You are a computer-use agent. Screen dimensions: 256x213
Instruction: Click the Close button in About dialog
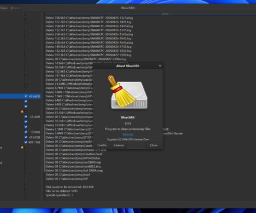pos(154,145)
